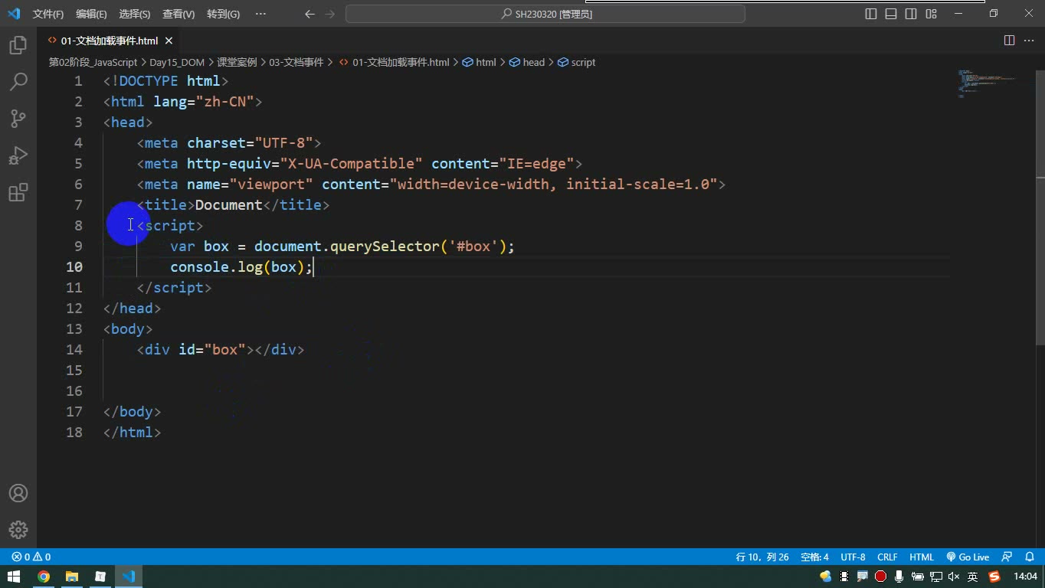The height and width of the screenshot is (588, 1045).
Task: Change language mode via HTML status item
Action: [922, 557]
